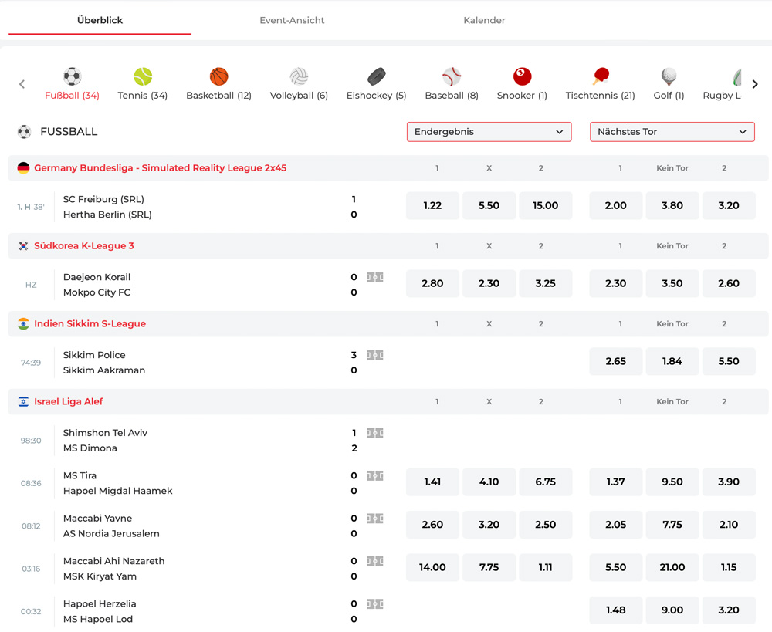Bet on SC Freiburg win at 1.22
This screenshot has width=772, height=632.
coord(432,206)
